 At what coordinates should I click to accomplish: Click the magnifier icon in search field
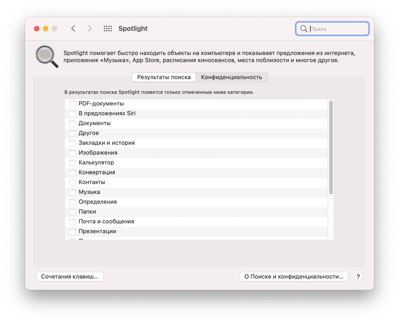tap(304, 29)
